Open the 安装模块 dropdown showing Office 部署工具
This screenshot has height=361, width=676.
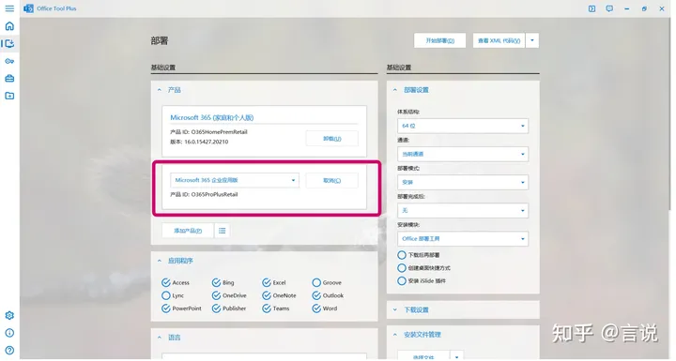[x=463, y=239]
